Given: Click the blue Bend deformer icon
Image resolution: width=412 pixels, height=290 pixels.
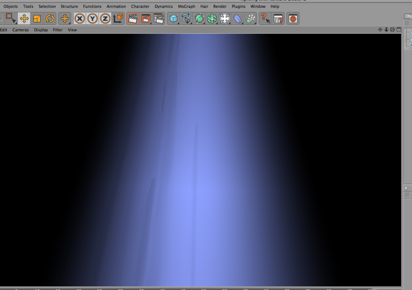Looking at the screenshot, I should tap(237, 19).
